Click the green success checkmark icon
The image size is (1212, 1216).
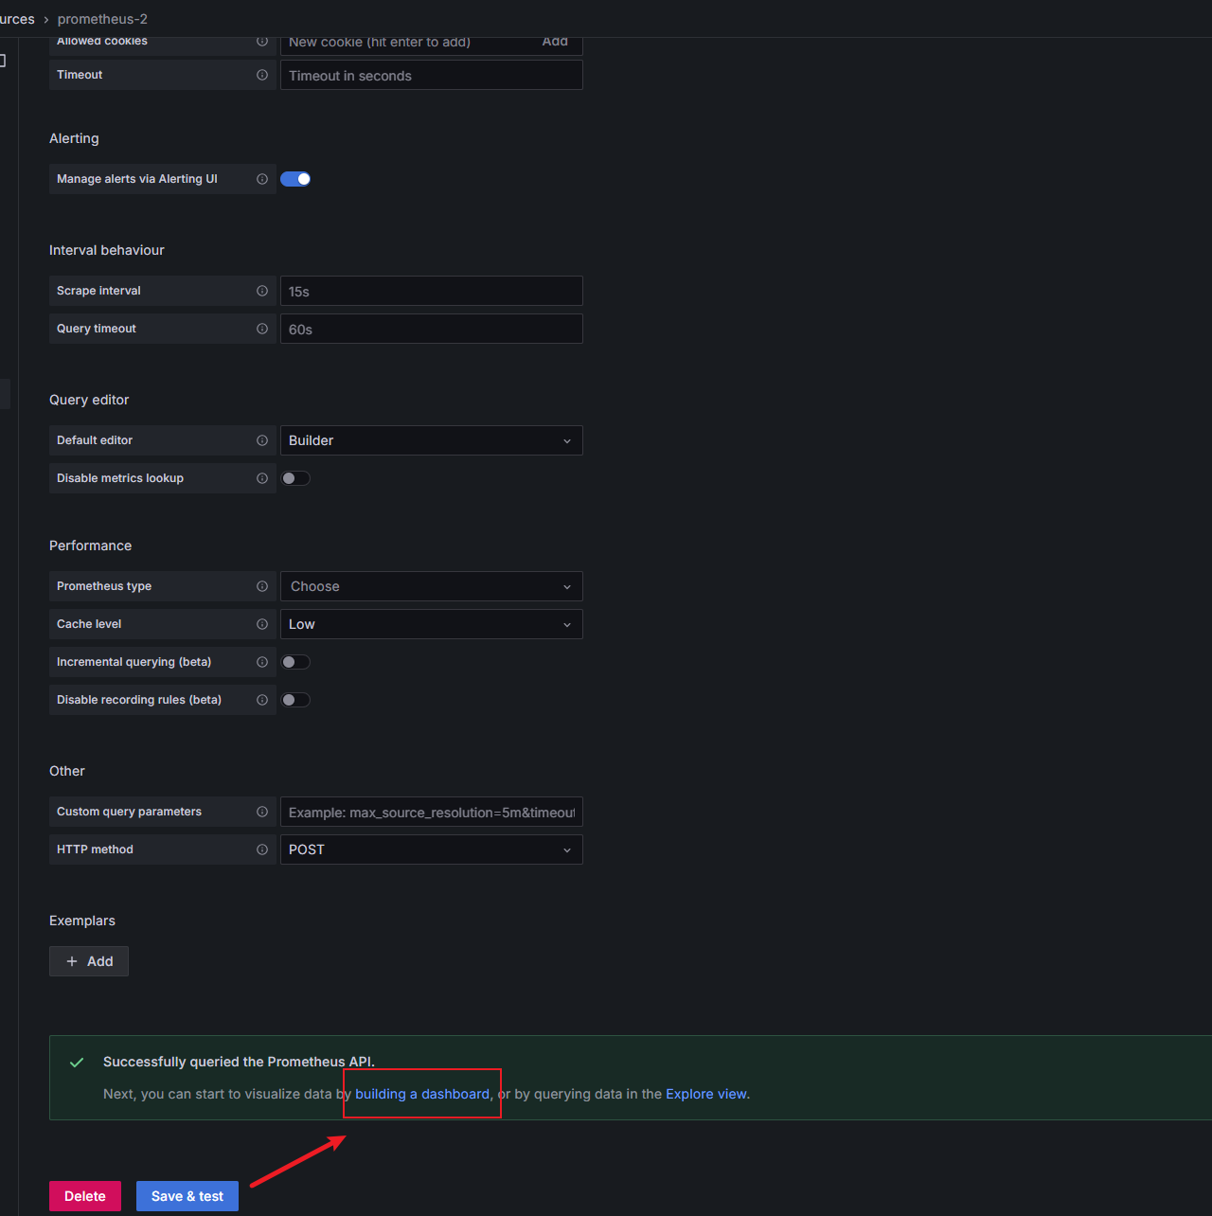coord(77,1063)
